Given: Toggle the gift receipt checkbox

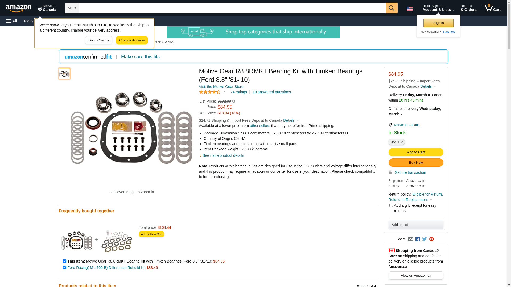Looking at the screenshot, I should pos(391,205).
